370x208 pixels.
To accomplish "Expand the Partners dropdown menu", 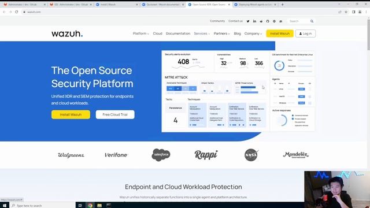I will tap(221, 34).
